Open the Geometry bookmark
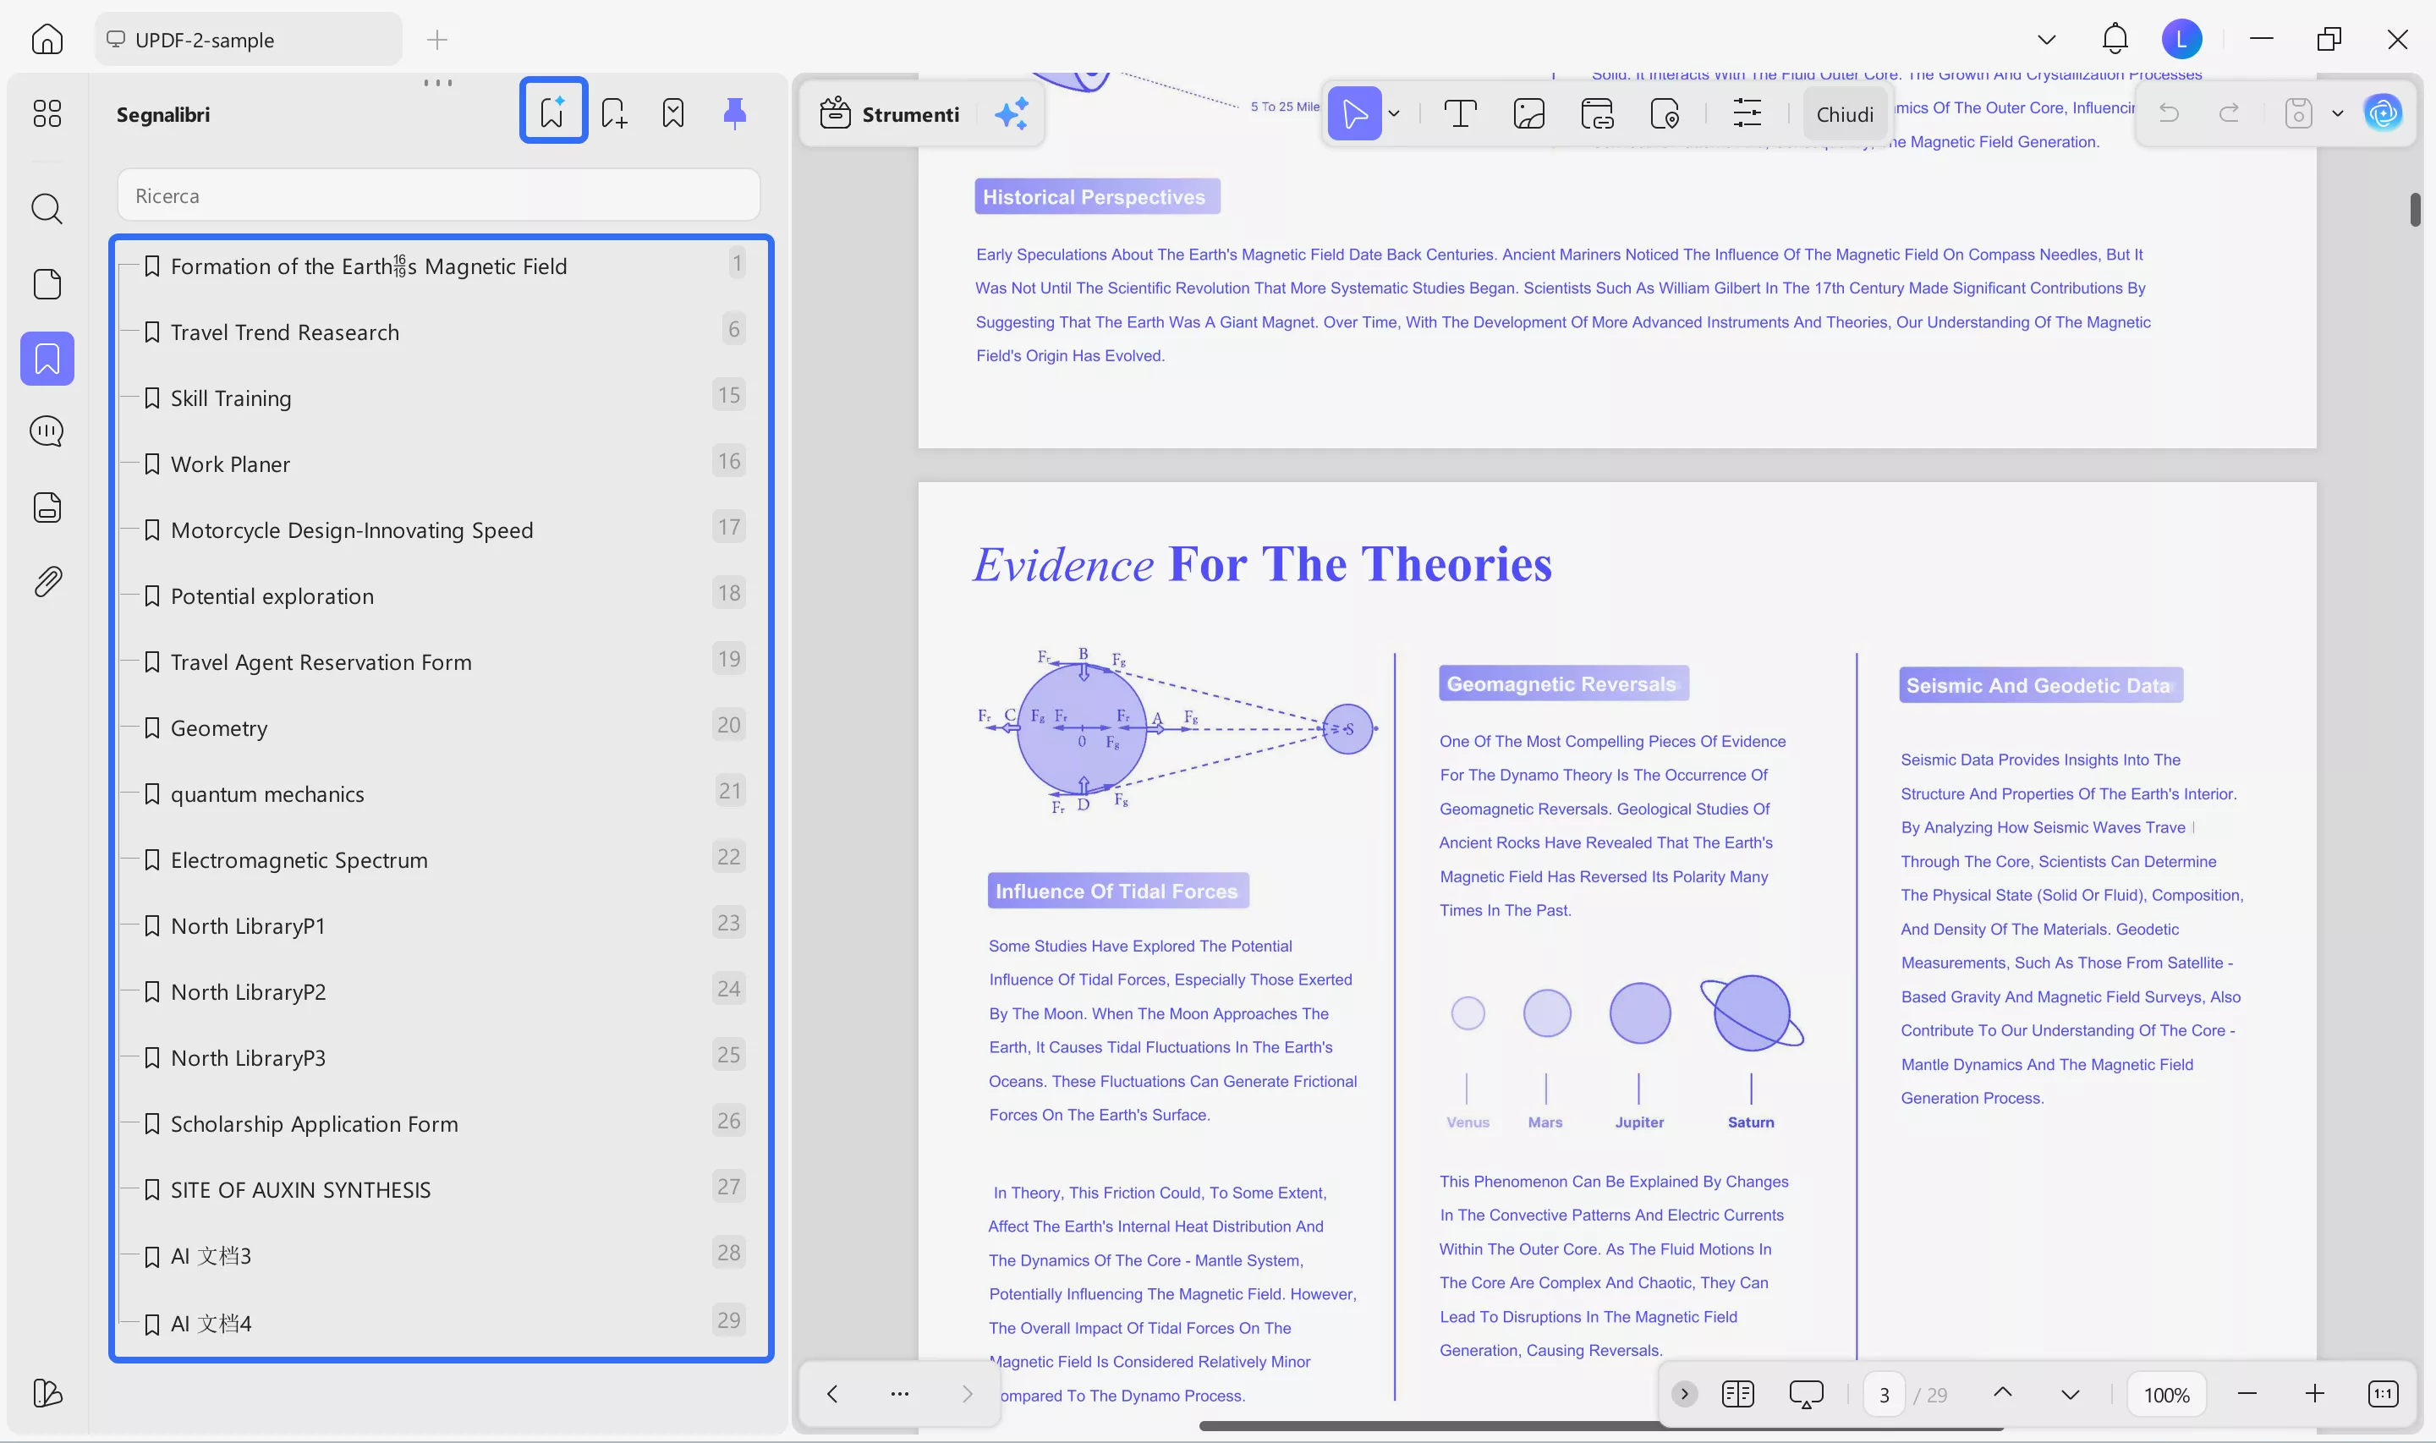 [x=219, y=727]
